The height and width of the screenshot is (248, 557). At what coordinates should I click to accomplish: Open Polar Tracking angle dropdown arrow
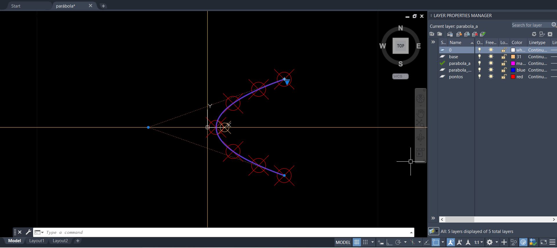(x=405, y=242)
